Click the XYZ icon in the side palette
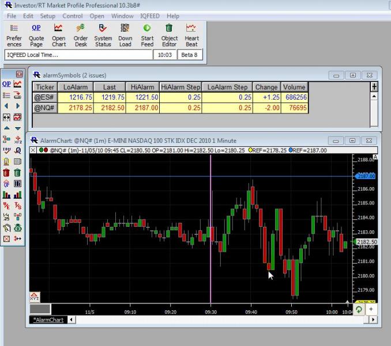This screenshot has height=346, width=391. (x=18, y=139)
